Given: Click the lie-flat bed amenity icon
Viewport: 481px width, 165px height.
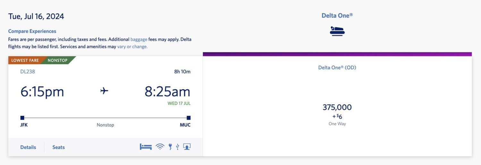Looking at the screenshot, I should (x=146, y=147).
